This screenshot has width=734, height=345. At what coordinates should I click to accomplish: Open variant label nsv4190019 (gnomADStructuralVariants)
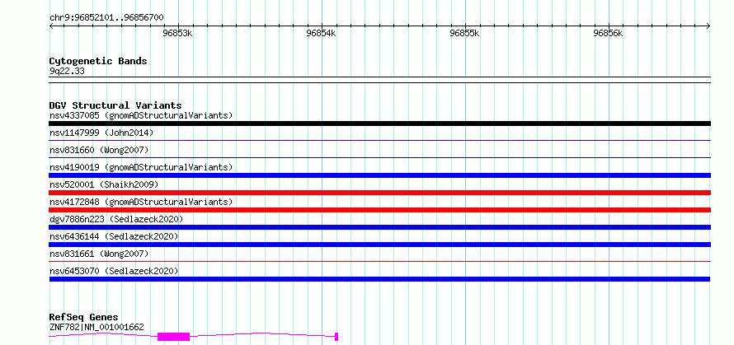141,167
